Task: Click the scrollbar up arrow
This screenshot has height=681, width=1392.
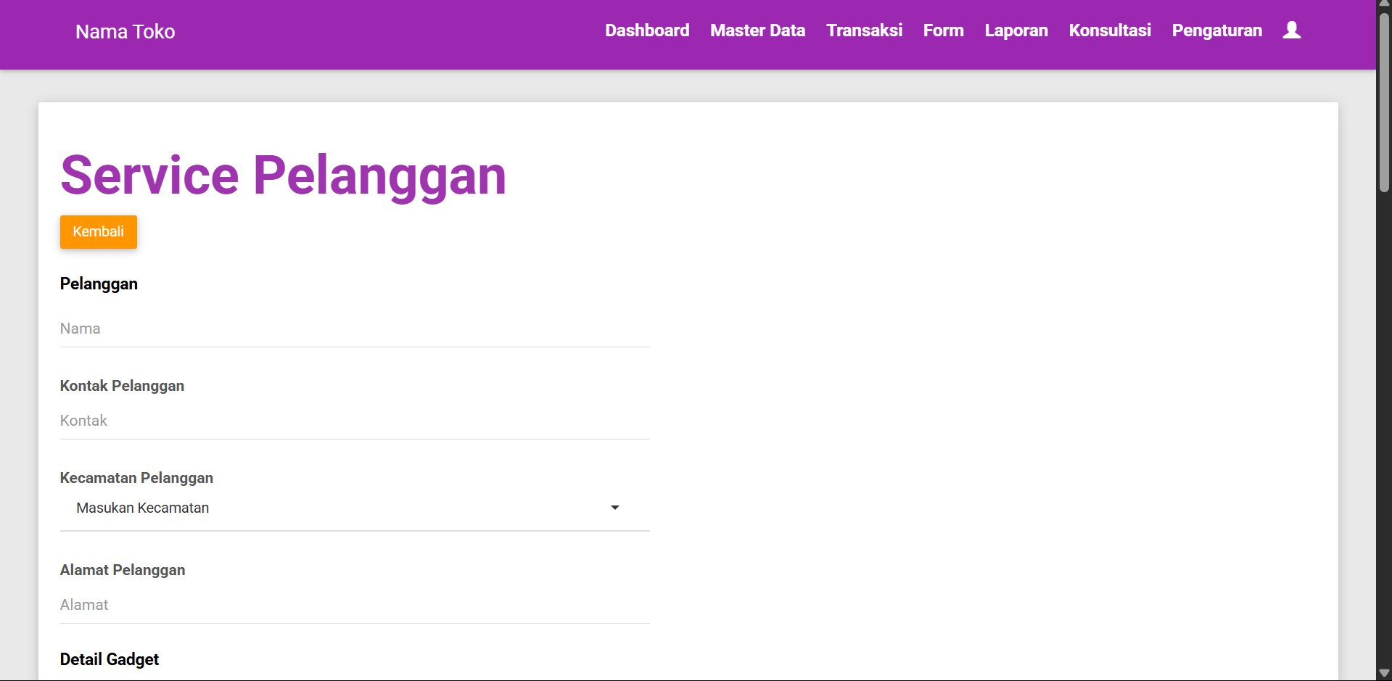Action: [x=1384, y=4]
